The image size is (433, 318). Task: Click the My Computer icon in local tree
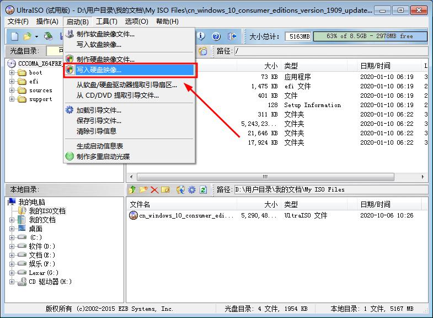point(12,202)
